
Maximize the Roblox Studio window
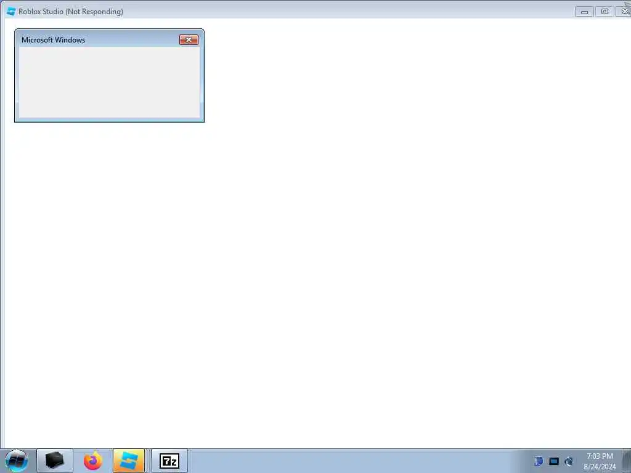click(x=605, y=12)
